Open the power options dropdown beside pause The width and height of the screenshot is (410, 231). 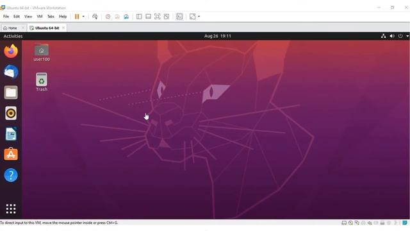coord(83,17)
